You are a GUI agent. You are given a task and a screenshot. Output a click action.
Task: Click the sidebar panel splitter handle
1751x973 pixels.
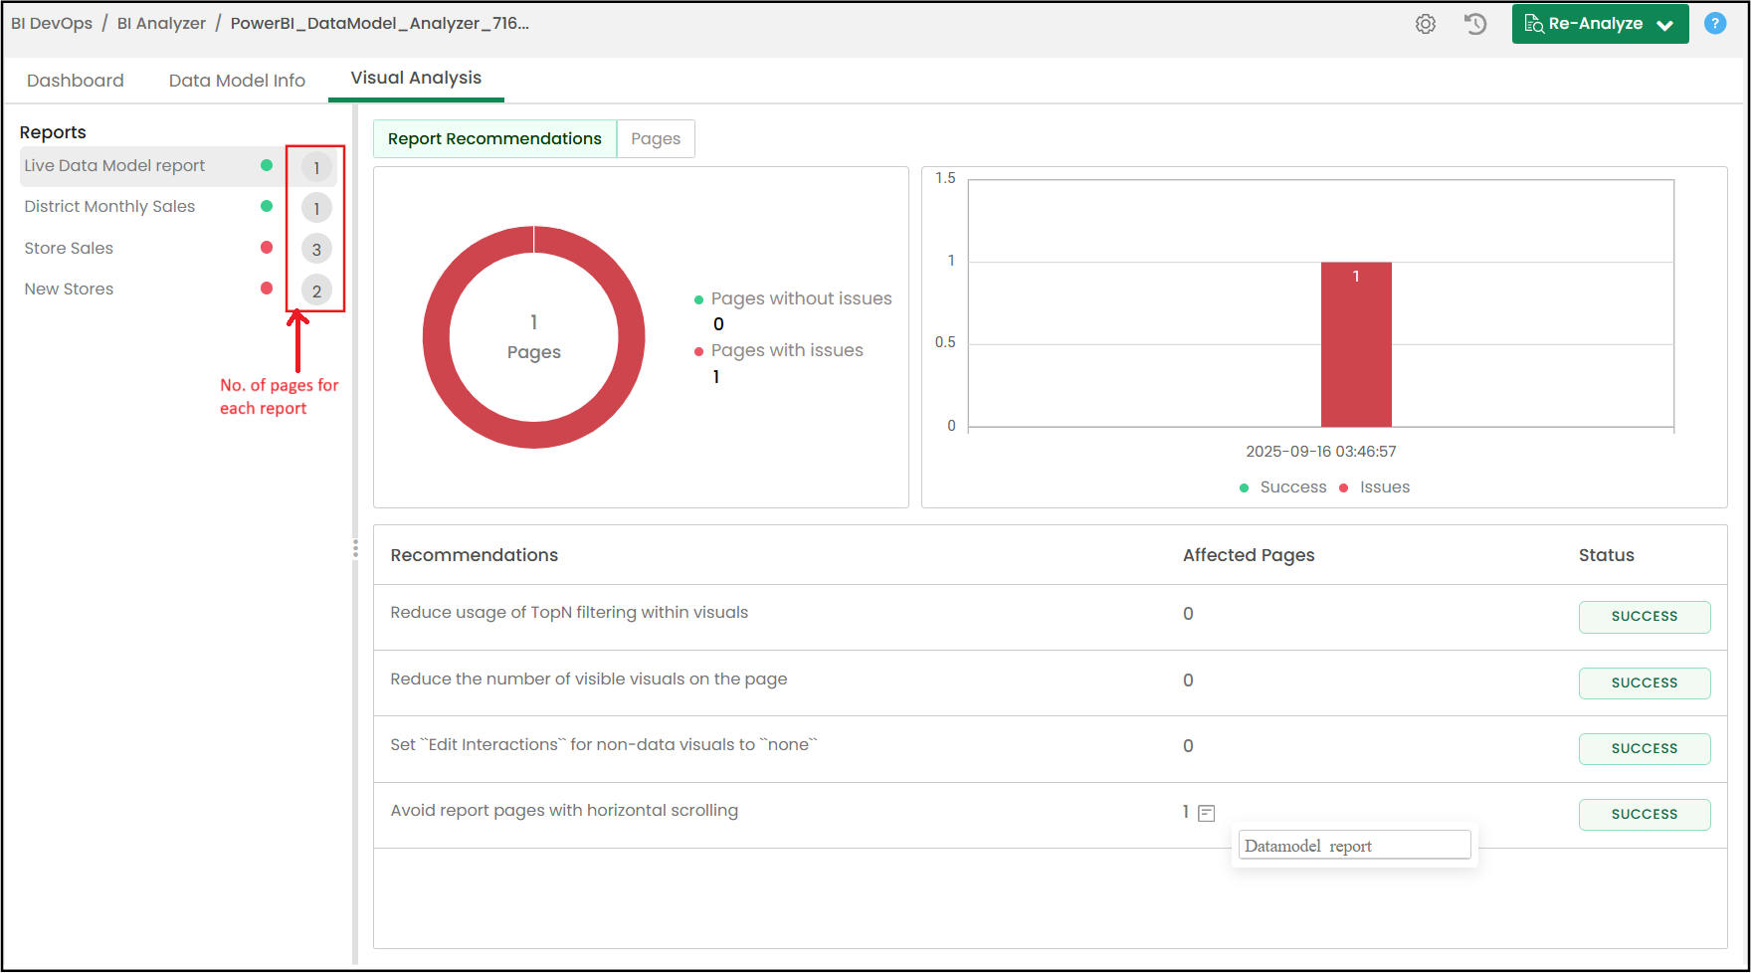pos(355,549)
